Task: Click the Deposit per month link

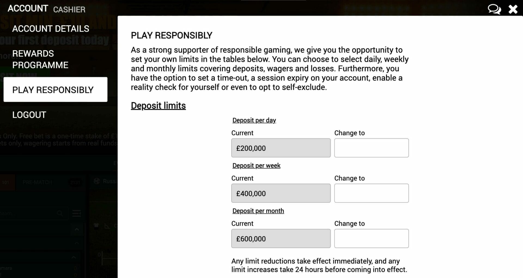Action: point(258,211)
